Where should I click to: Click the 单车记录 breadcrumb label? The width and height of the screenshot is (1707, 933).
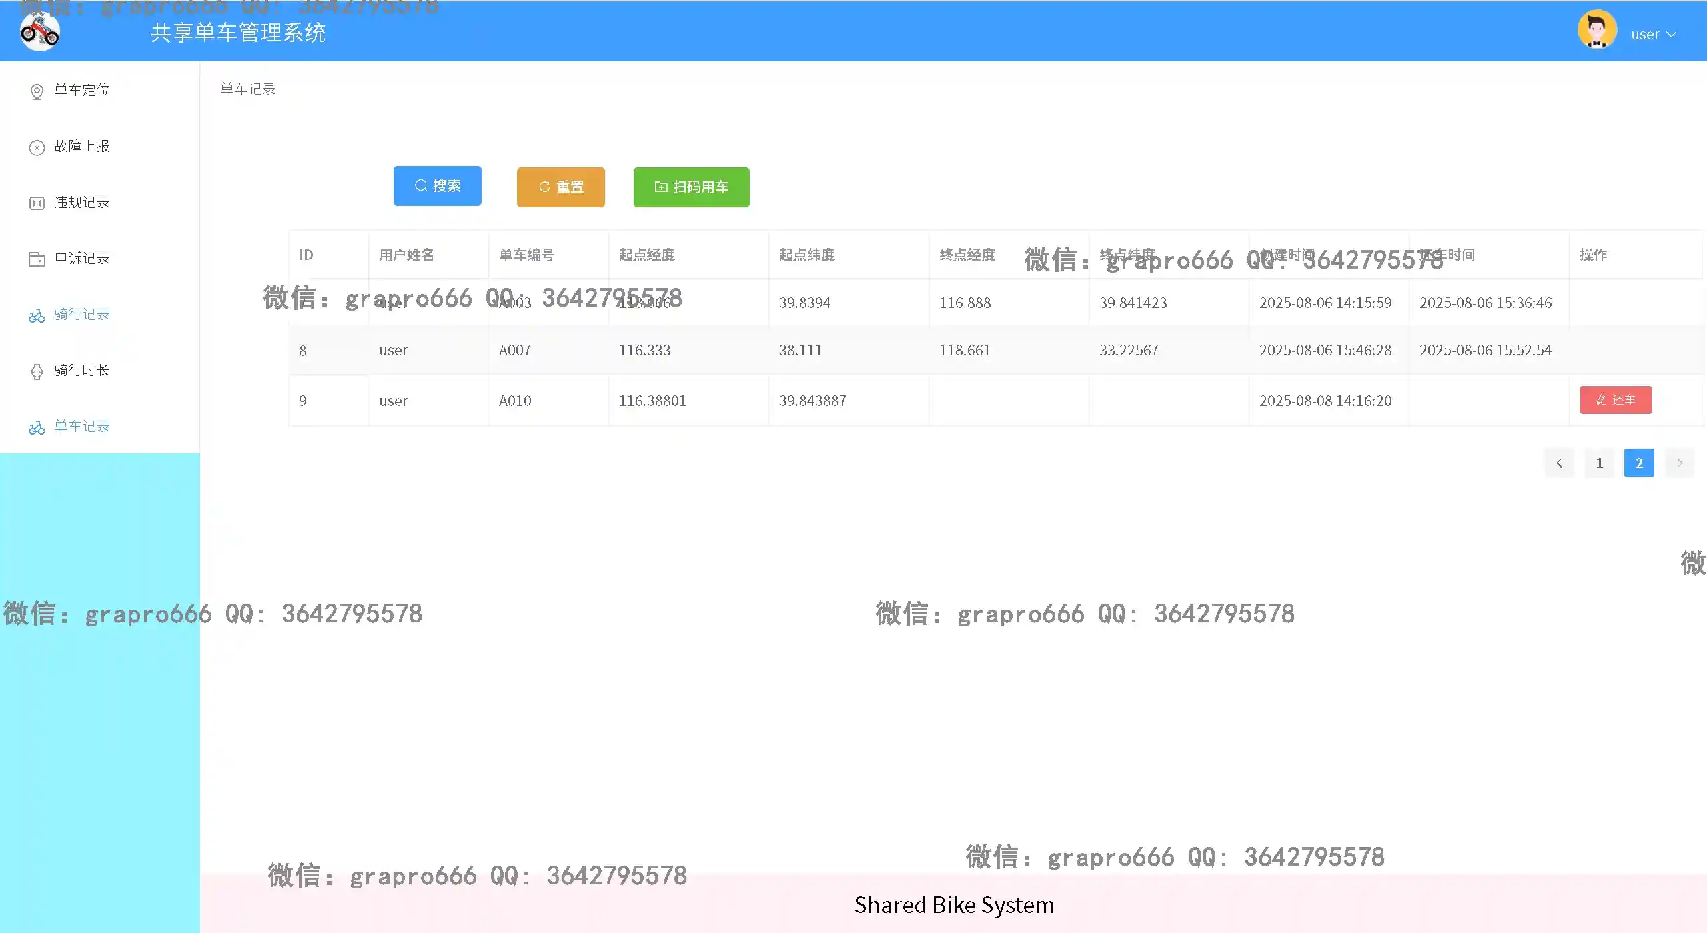(x=248, y=89)
